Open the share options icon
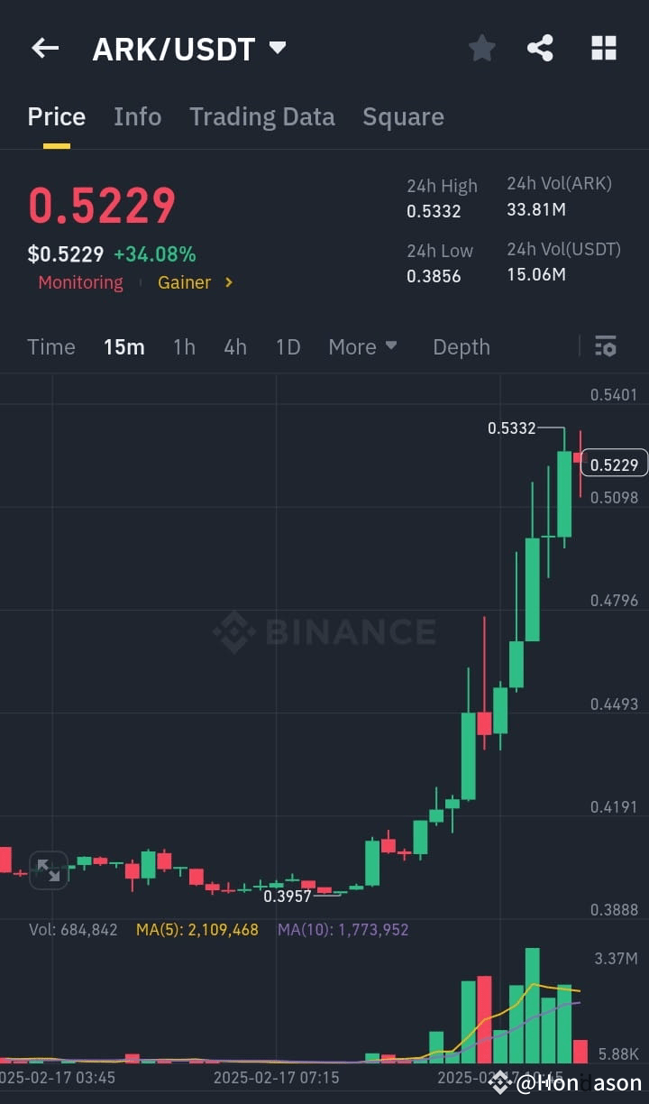 540,48
